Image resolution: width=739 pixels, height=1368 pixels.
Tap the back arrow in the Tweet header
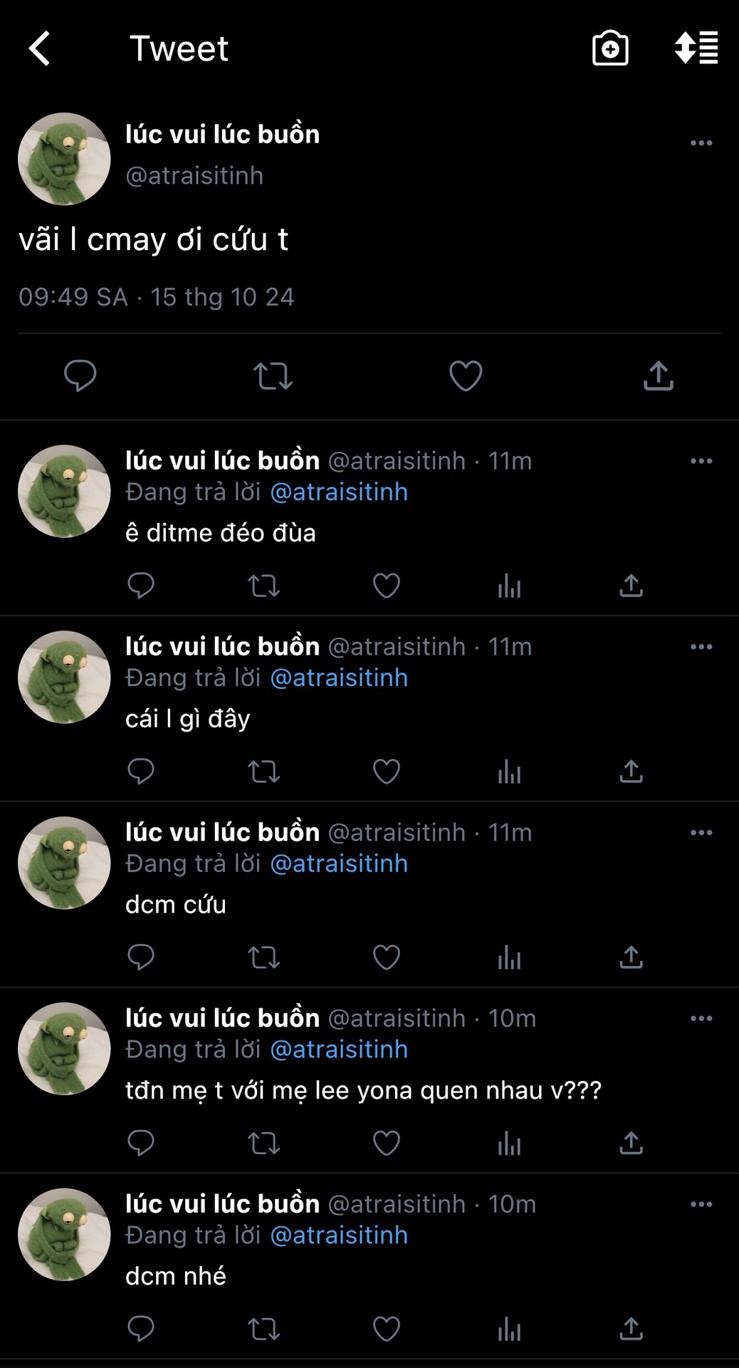tap(40, 48)
